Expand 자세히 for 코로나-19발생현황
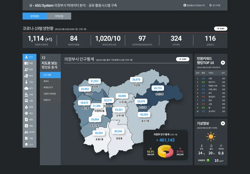 click(220, 29)
